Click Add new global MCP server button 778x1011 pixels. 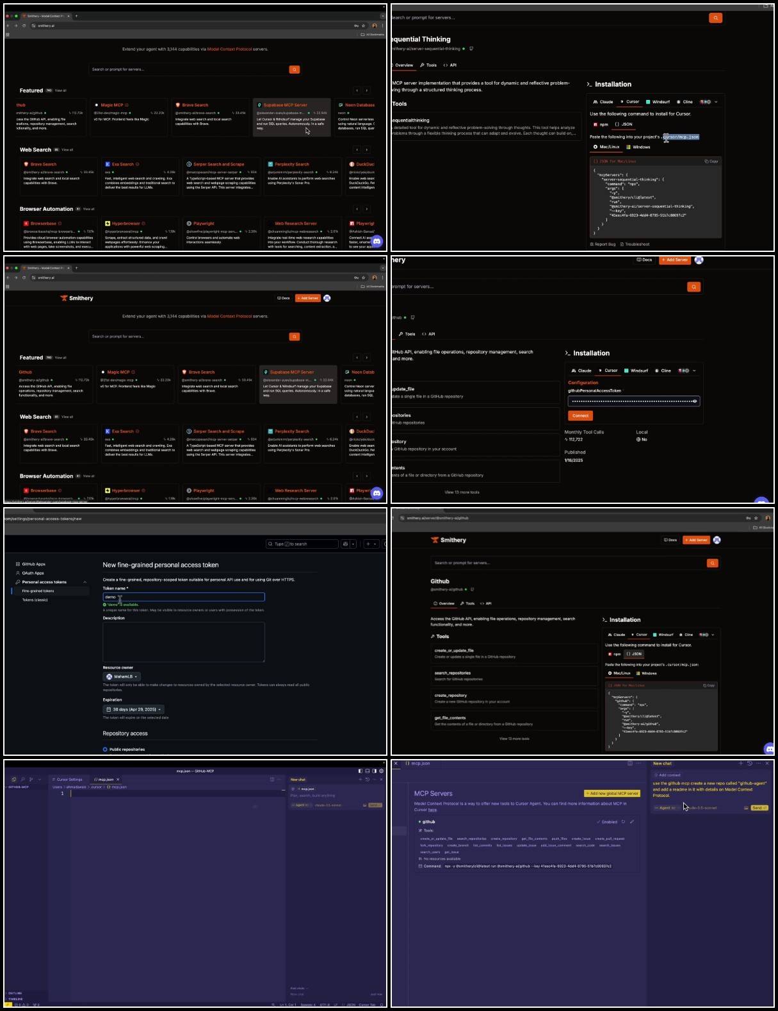coord(612,794)
